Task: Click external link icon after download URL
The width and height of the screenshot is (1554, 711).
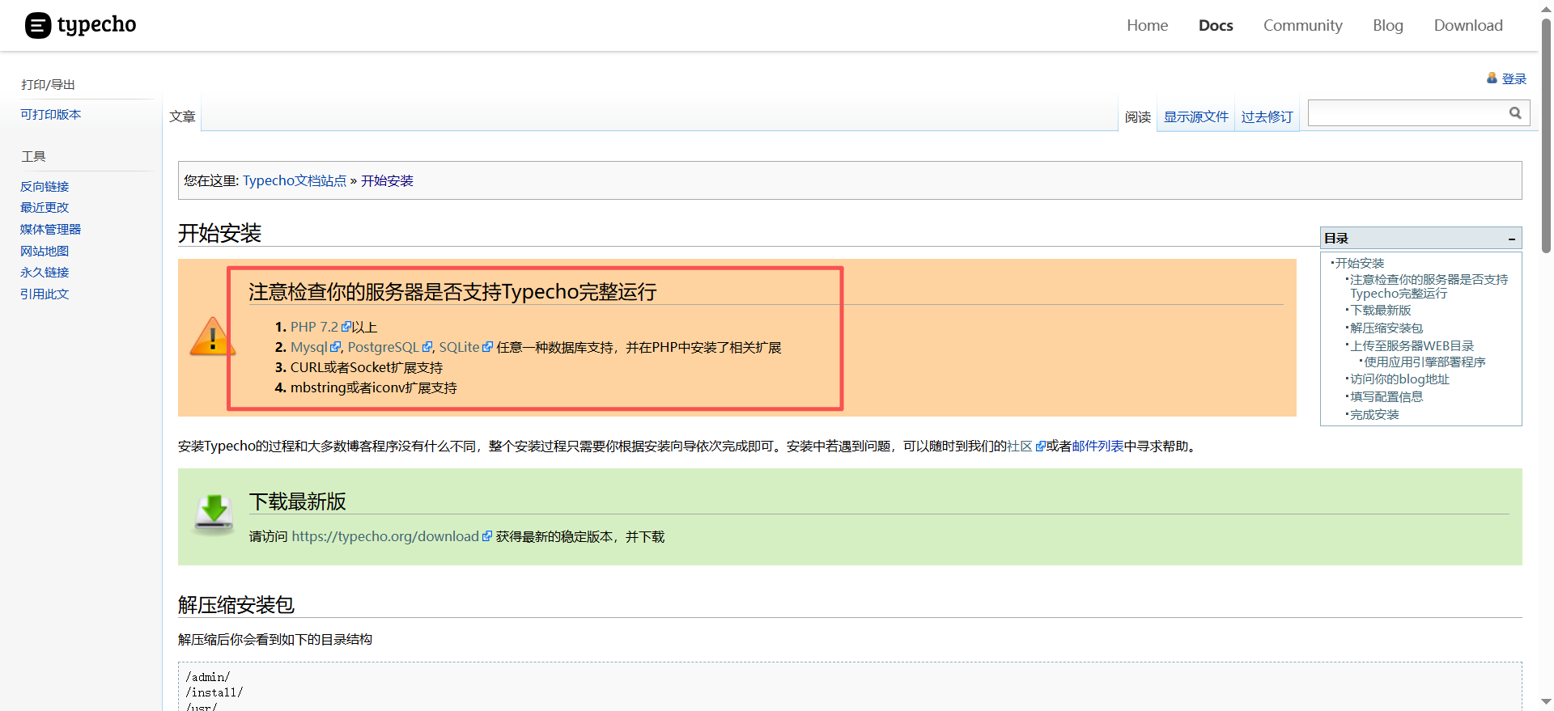Action: [486, 536]
